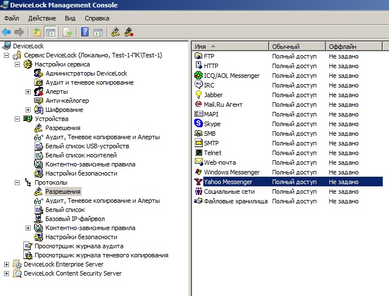This screenshot has height=296, width=389.
Task: Open the Действие menu
Action: tap(42, 18)
